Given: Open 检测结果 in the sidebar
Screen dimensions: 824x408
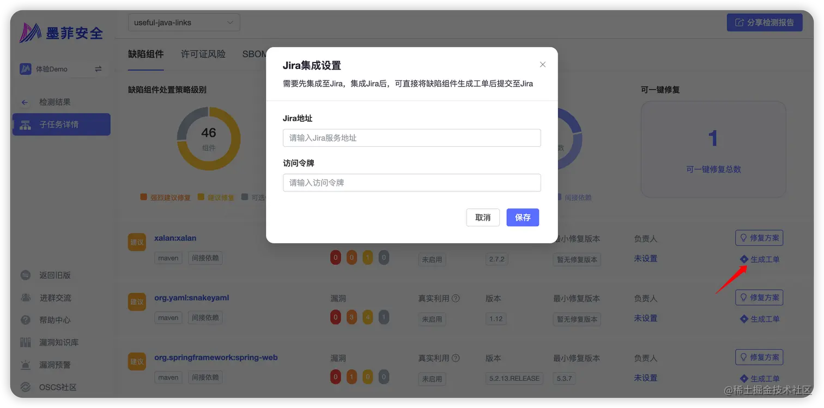Looking at the screenshot, I should (x=54, y=102).
